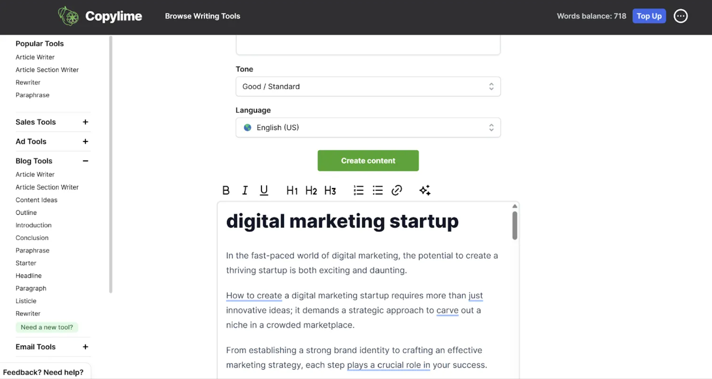
Task: Apply Heading 3 style
Action: point(330,190)
